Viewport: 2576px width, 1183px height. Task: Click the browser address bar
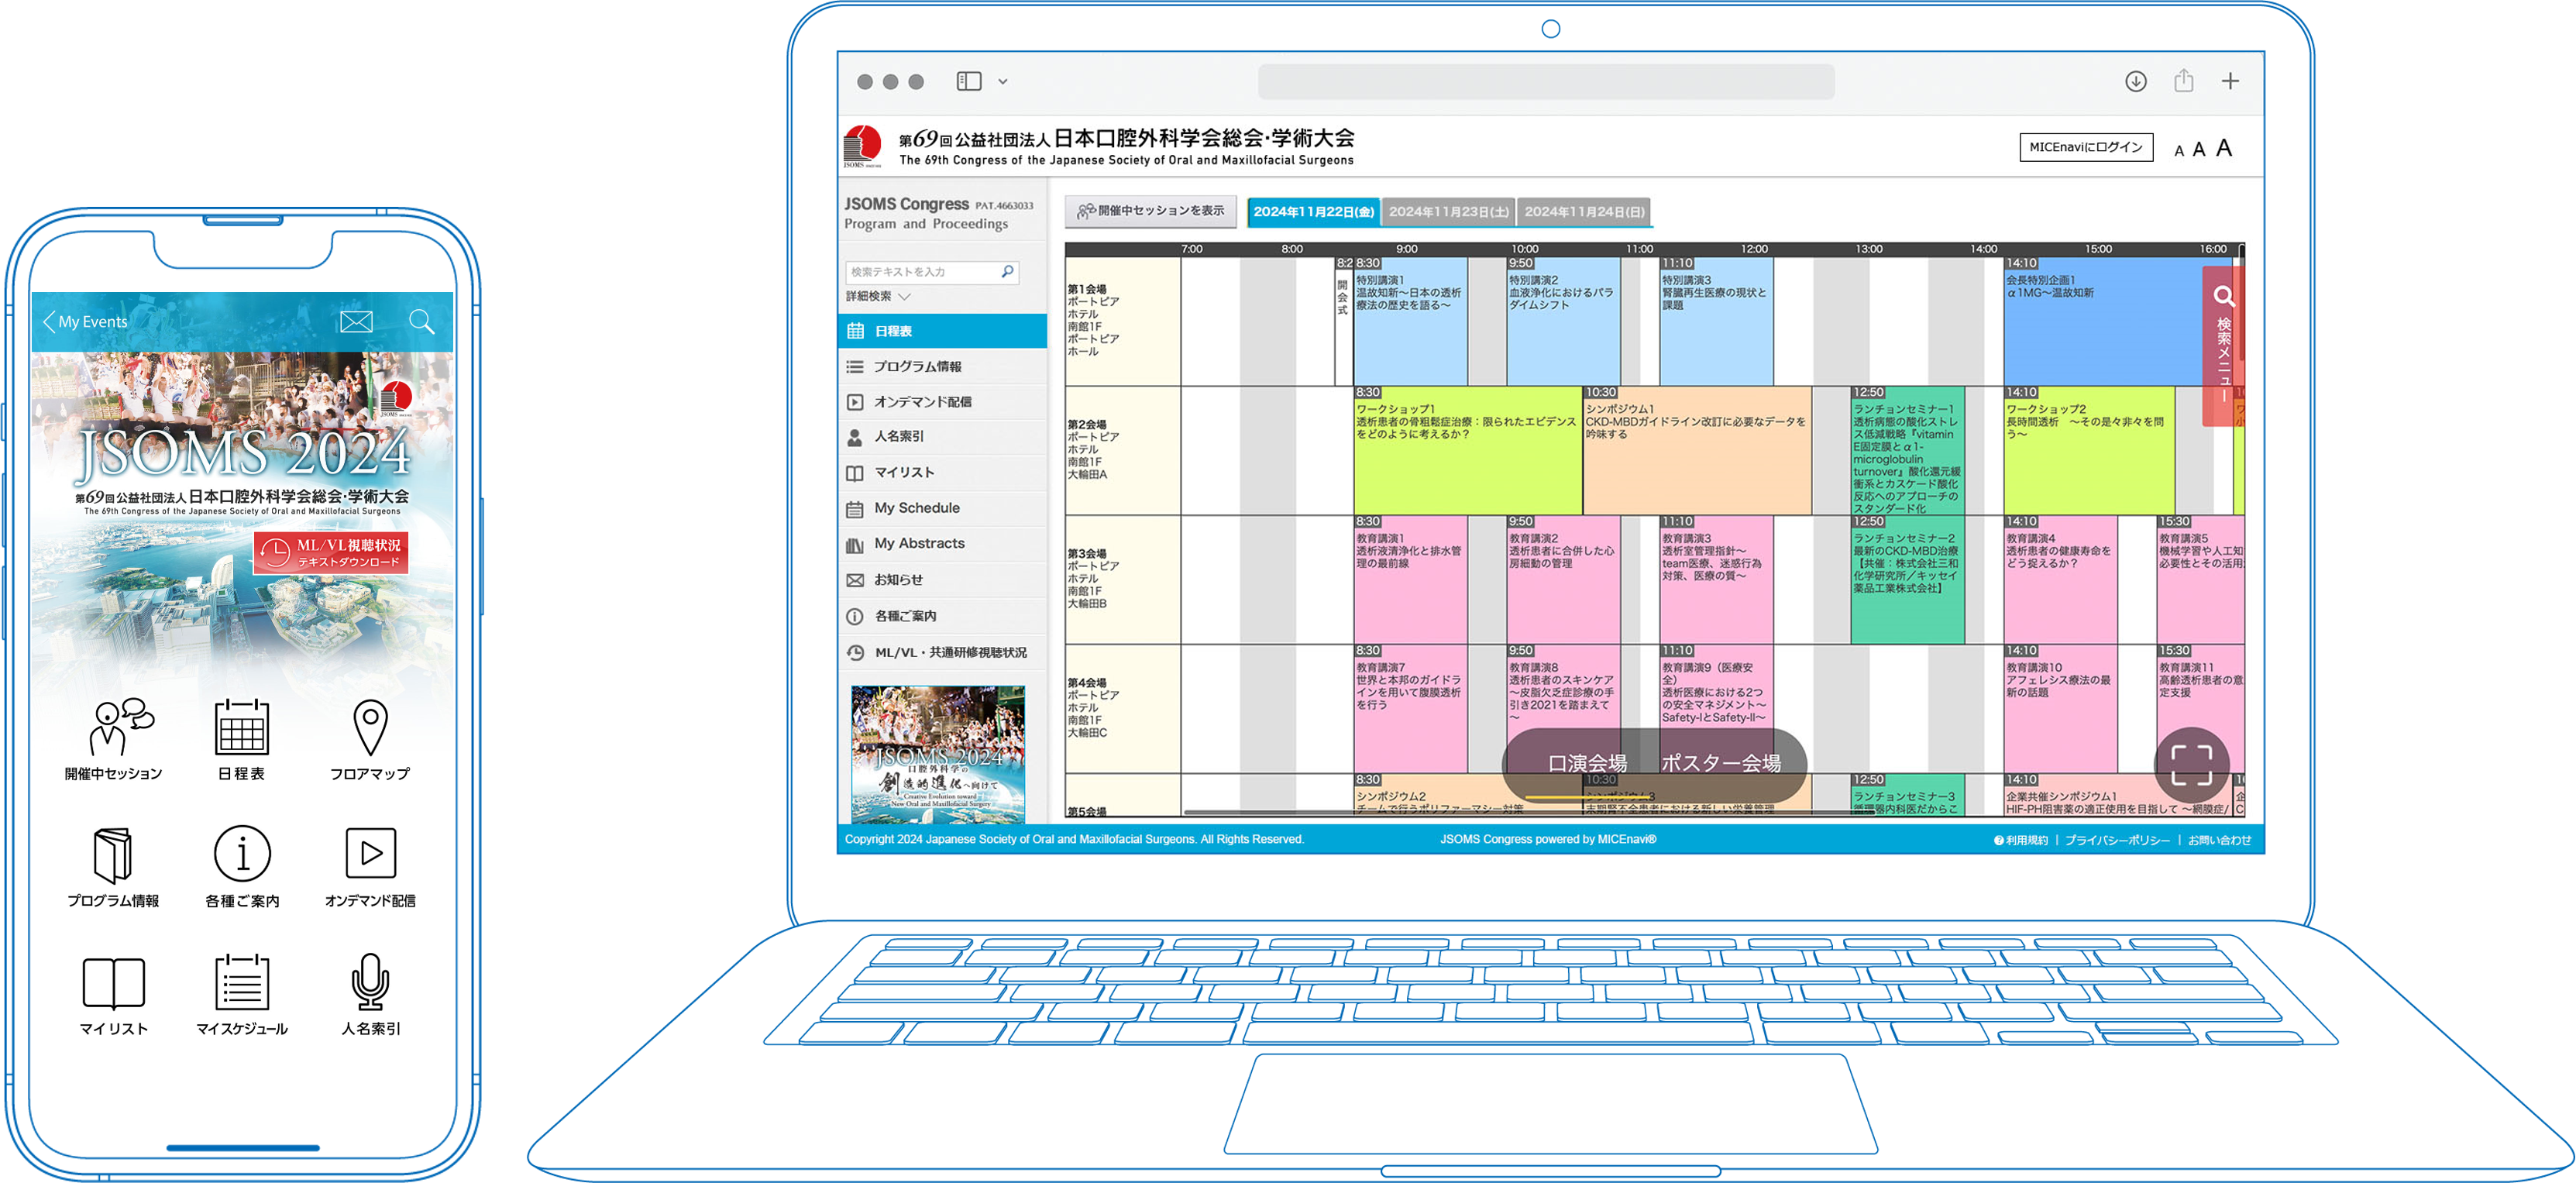click(1546, 82)
